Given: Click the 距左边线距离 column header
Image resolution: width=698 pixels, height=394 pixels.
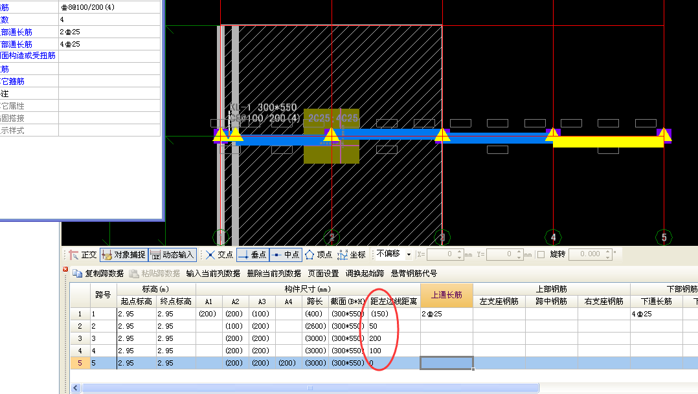Looking at the screenshot, I should coord(394,301).
